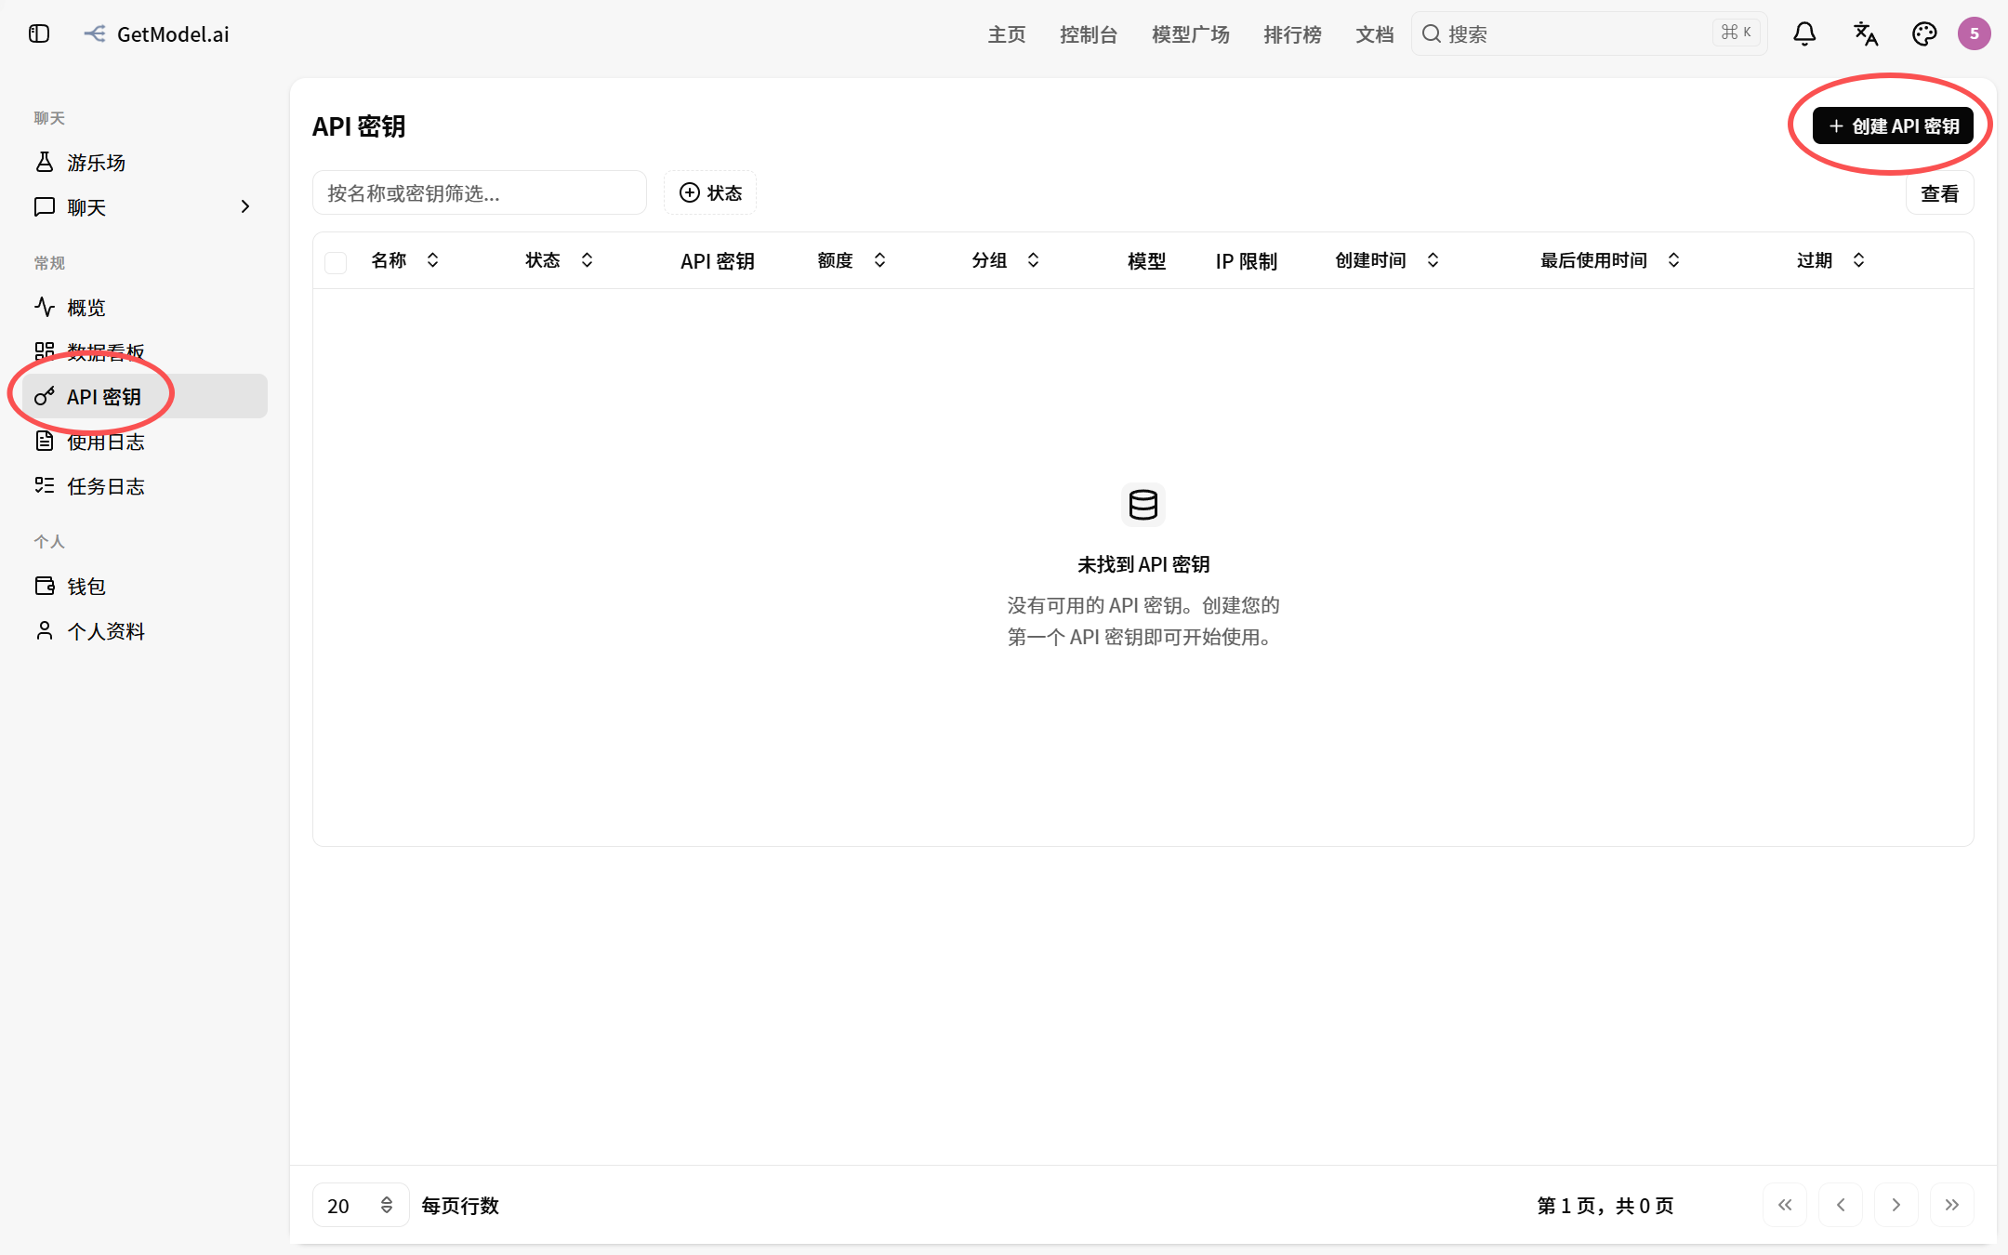Tick the select-all header checkbox
2008x1255 pixels.
(x=336, y=261)
